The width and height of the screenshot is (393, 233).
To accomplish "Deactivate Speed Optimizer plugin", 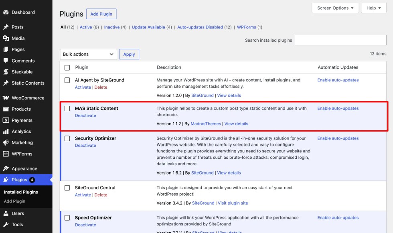I will tap(85, 225).
